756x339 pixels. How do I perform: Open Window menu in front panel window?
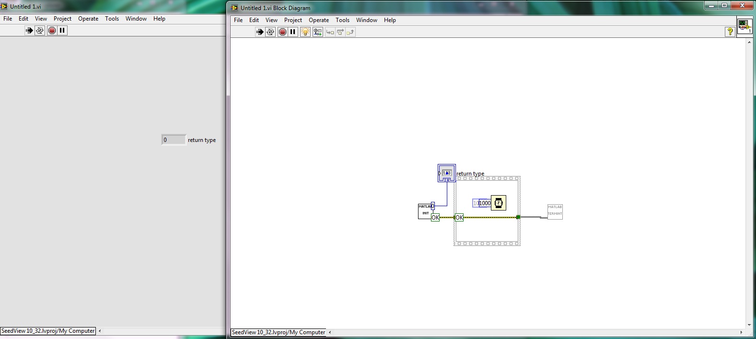(x=136, y=19)
